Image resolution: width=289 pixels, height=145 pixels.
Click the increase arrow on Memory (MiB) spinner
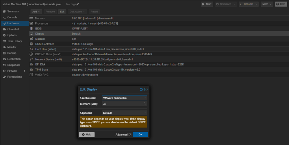(144, 103)
